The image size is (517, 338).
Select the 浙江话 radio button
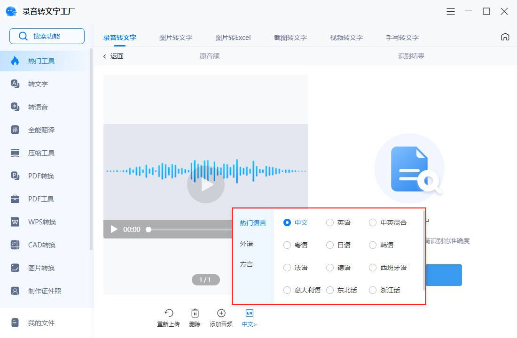tap(373, 290)
